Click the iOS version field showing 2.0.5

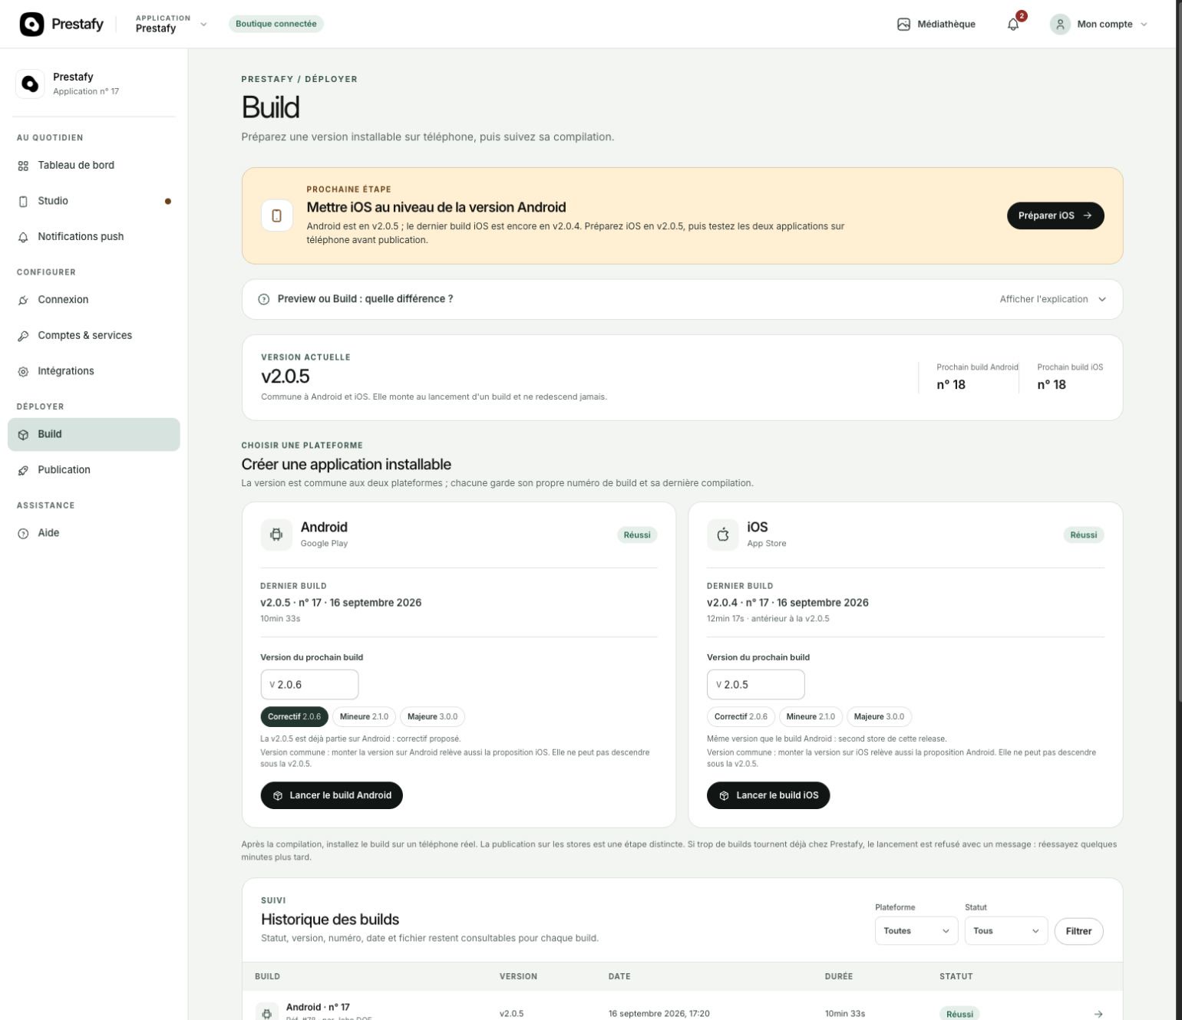click(x=756, y=685)
